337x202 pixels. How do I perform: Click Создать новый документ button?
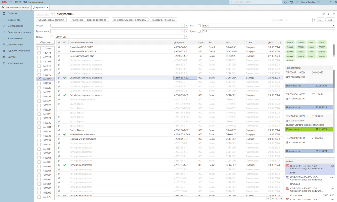tap(51, 20)
